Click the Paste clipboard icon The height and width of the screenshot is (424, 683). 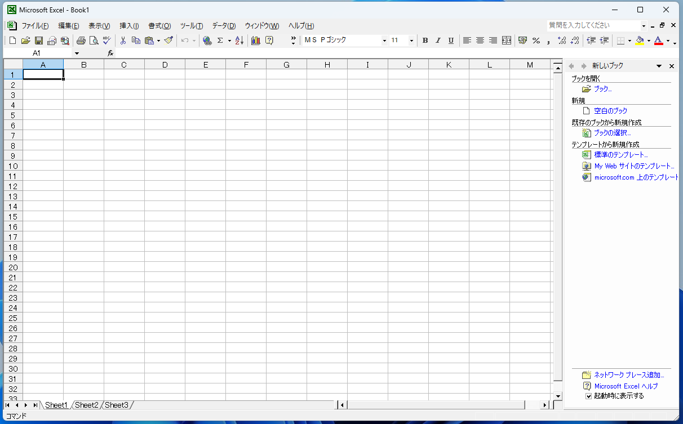tap(149, 41)
